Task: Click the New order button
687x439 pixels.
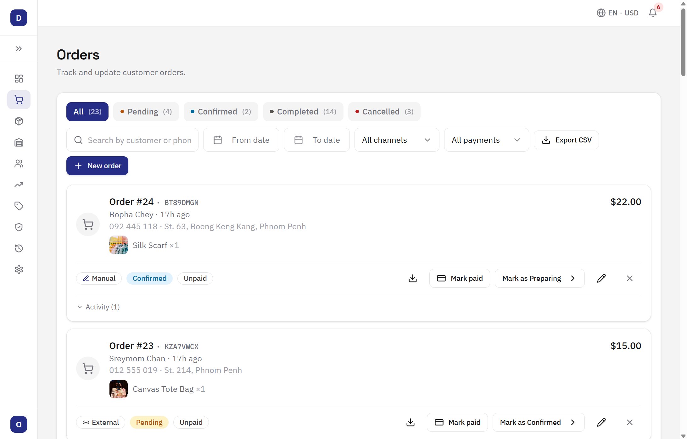Action: 97,166
